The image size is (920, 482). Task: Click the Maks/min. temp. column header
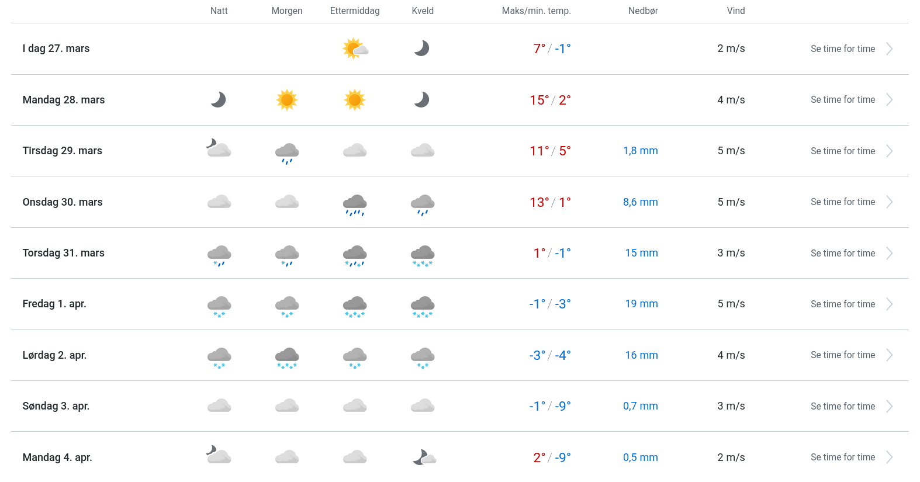tap(536, 11)
